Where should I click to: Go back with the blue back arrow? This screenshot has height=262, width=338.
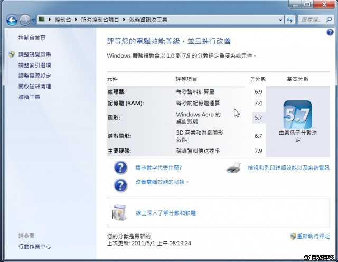pyautogui.click(x=12, y=20)
